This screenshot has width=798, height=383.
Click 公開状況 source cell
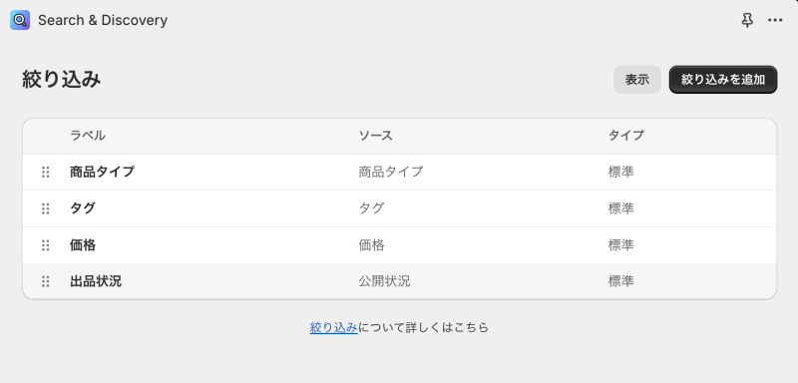(384, 281)
